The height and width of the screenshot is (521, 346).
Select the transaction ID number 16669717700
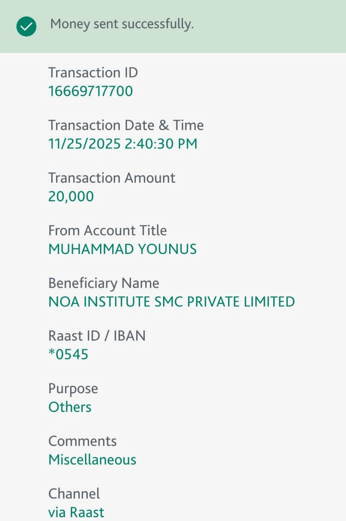click(x=90, y=91)
